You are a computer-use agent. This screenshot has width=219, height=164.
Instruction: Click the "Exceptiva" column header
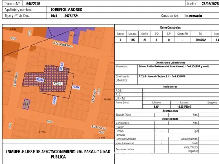tap(212, 102)
